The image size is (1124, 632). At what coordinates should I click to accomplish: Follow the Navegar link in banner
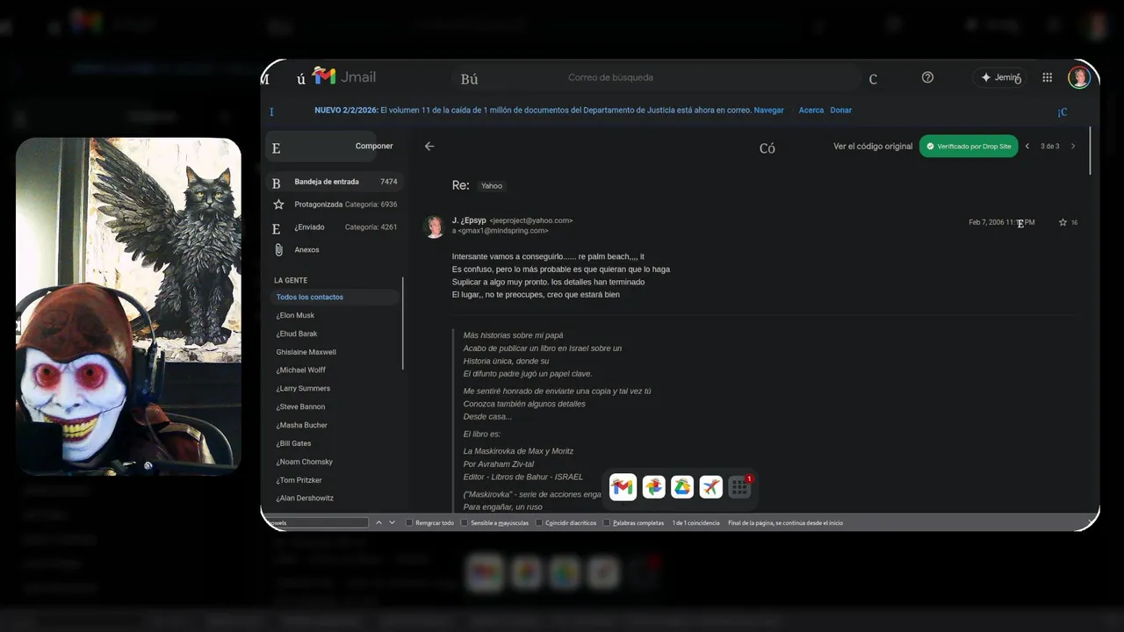click(x=768, y=111)
